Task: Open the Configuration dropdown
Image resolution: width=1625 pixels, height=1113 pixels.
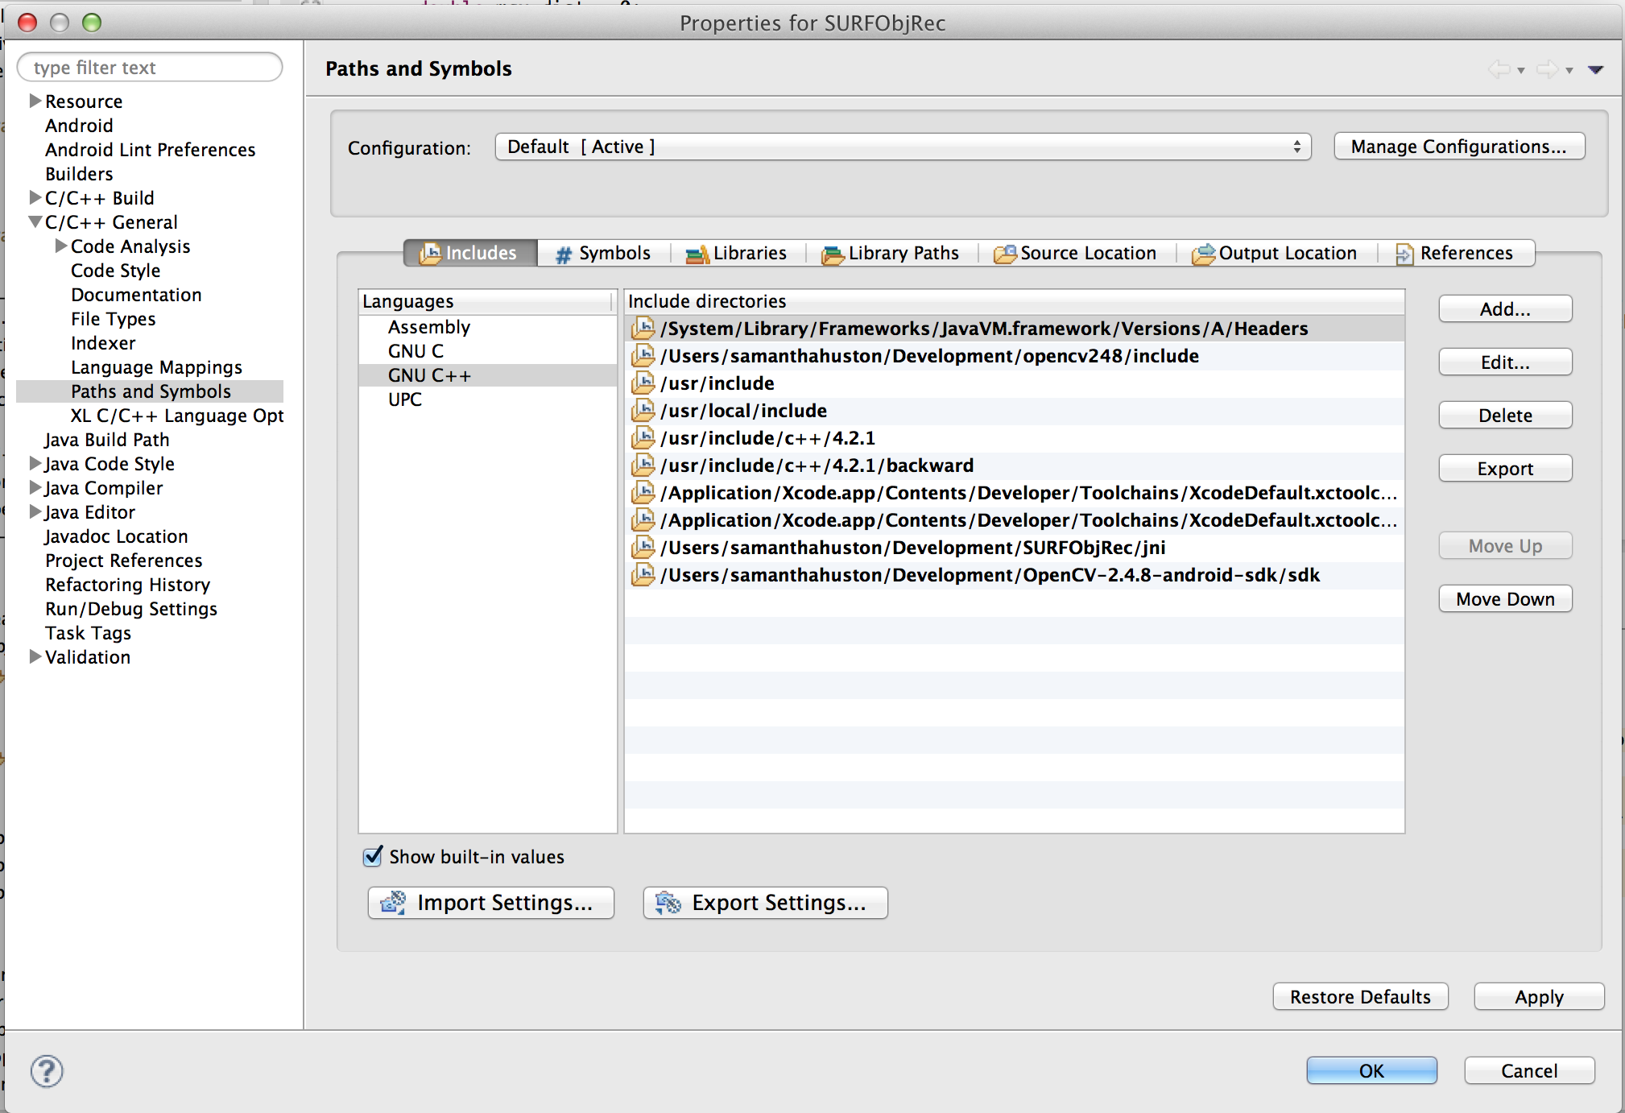Action: tap(903, 147)
